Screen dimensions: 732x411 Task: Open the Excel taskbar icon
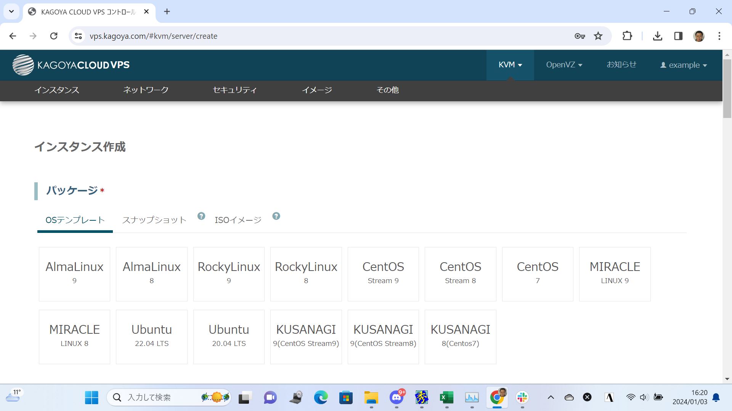(446, 398)
